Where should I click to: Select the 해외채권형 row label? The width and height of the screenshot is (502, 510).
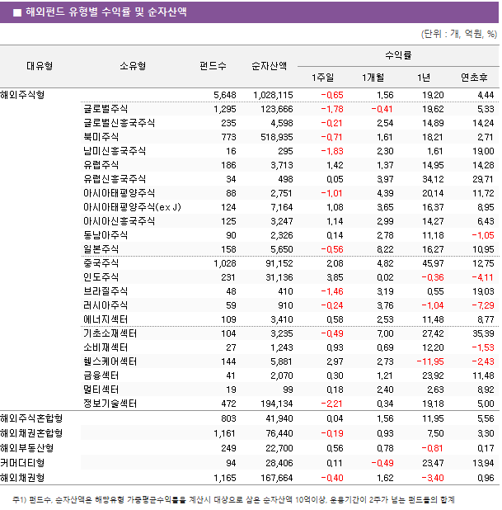(22, 478)
